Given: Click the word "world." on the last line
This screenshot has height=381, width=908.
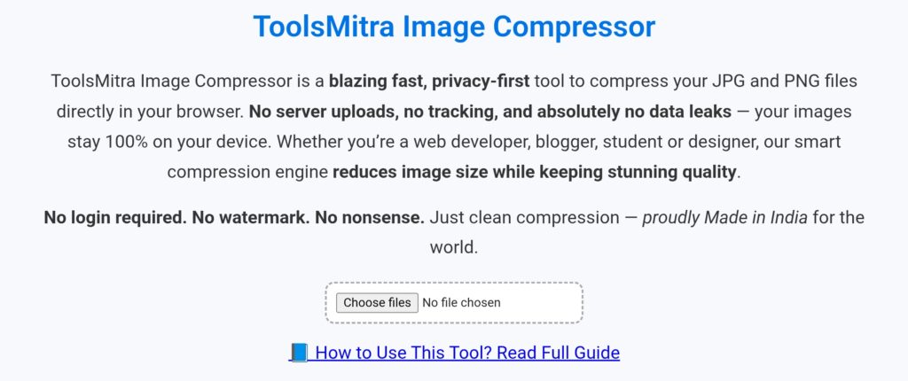Looking at the screenshot, I should pyautogui.click(x=454, y=247).
